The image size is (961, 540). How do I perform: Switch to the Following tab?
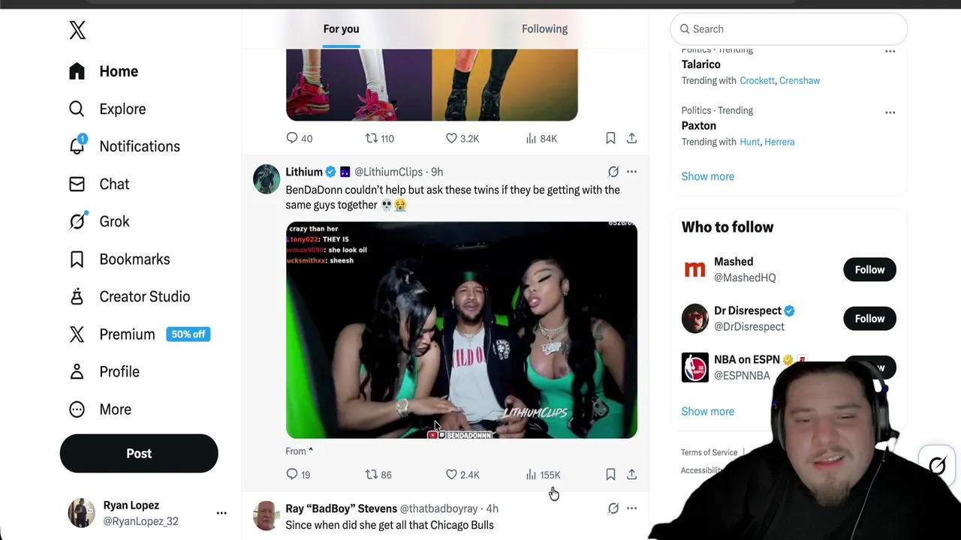point(544,28)
